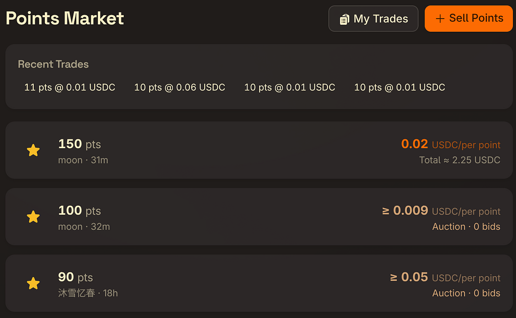Click the Points Market heading

[65, 19]
